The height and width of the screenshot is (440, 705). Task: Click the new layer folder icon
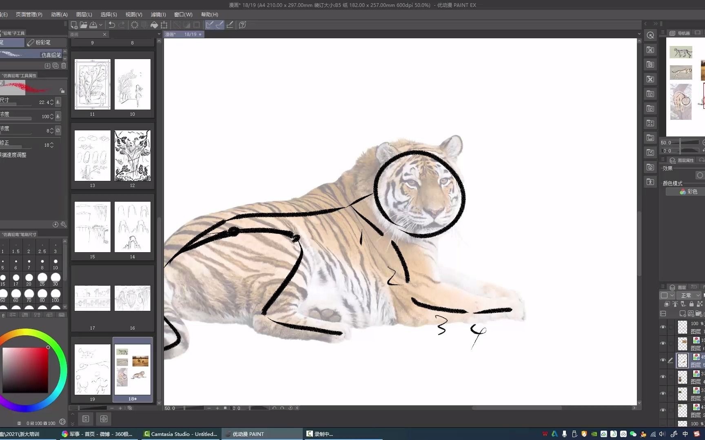698,314
